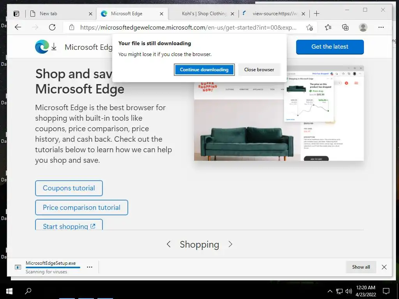Open MicrosoftEdgeSetup.exe download options ellipsis
This screenshot has width=399, height=299.
pyautogui.click(x=90, y=267)
